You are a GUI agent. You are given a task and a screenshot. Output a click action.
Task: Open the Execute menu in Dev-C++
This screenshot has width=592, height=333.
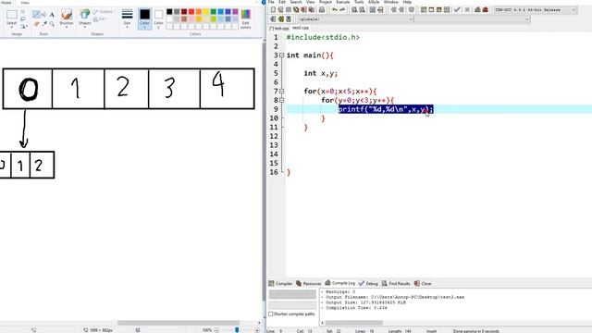point(343,2)
